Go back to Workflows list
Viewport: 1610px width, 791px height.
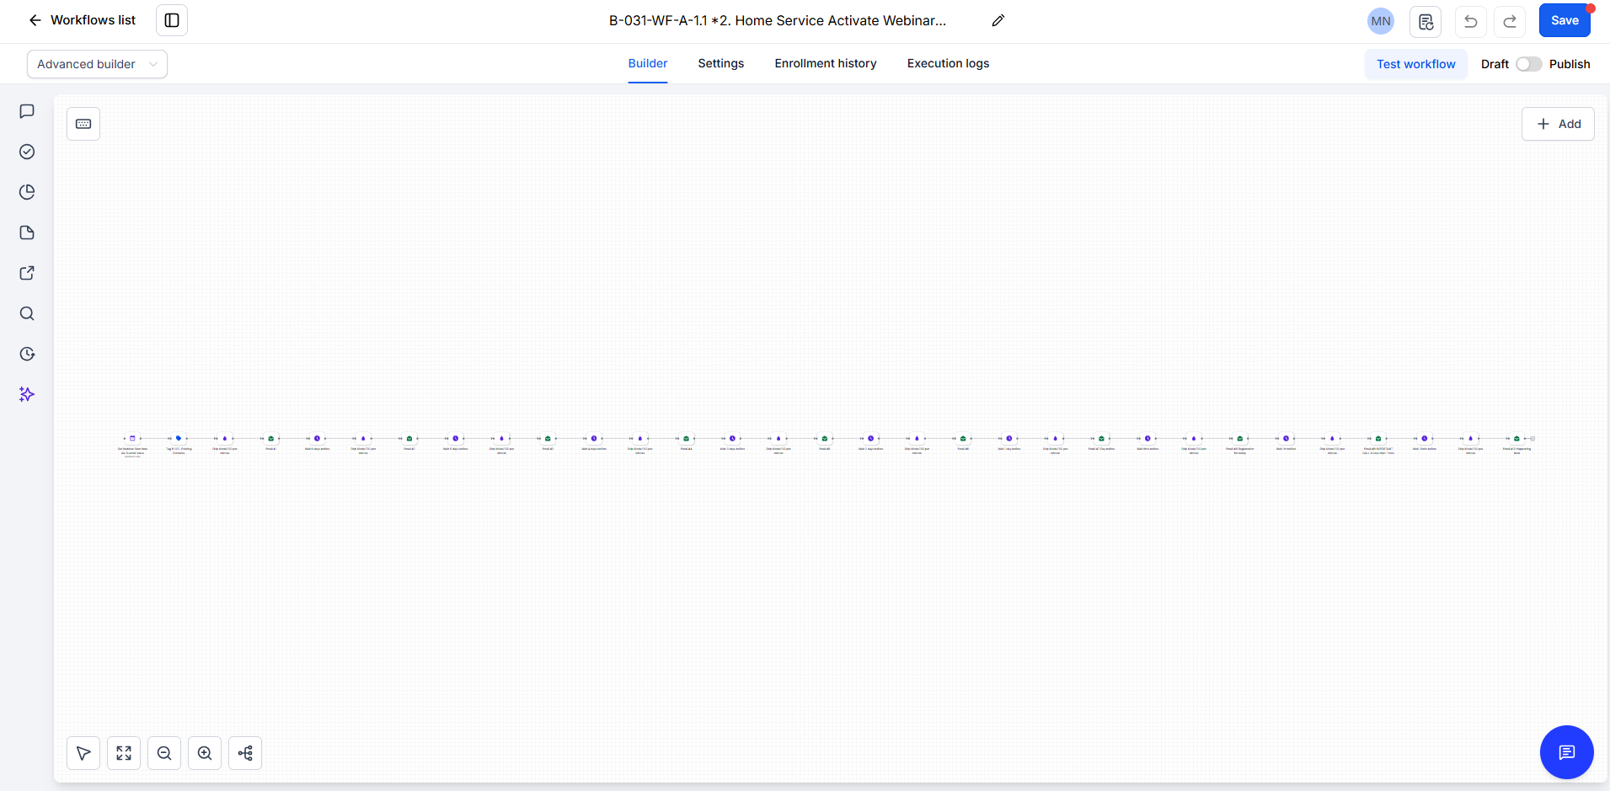pos(82,20)
